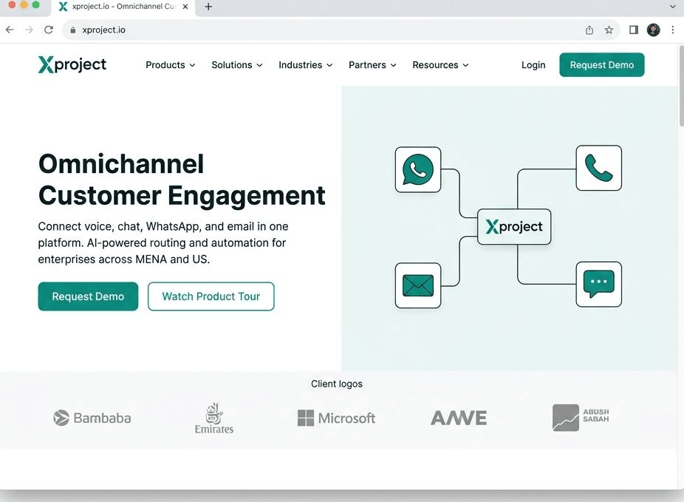The width and height of the screenshot is (684, 502).
Task: Share this page using the share icon
Action: 589,30
